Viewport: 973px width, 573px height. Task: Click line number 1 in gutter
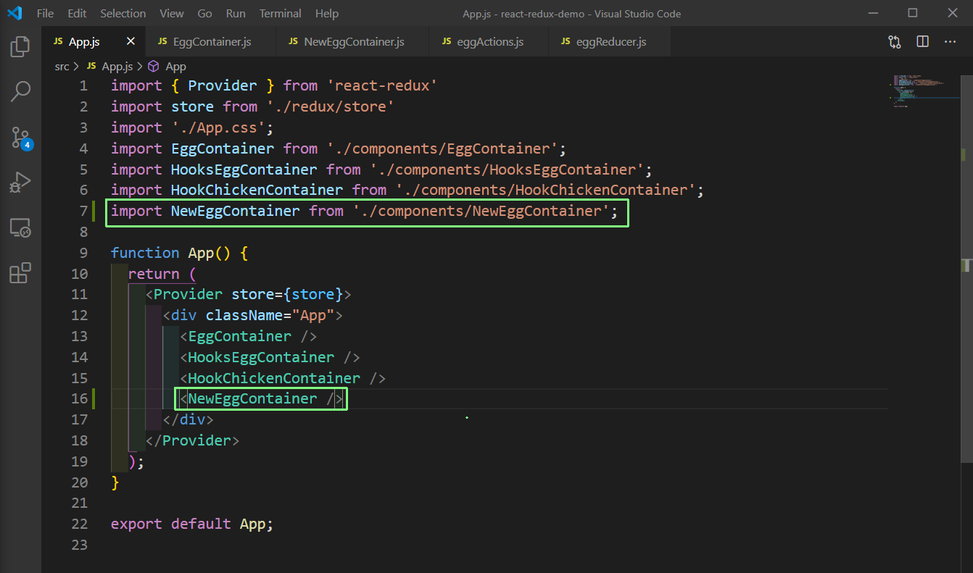83,85
